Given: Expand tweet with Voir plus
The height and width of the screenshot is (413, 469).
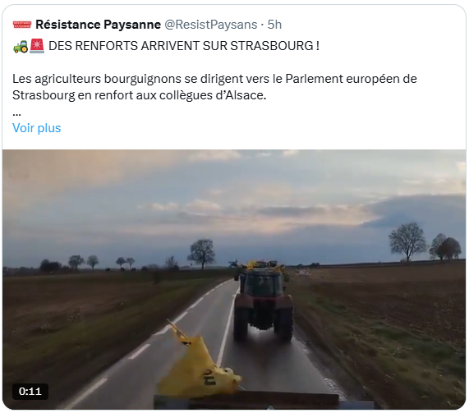Looking at the screenshot, I should coord(36,128).
